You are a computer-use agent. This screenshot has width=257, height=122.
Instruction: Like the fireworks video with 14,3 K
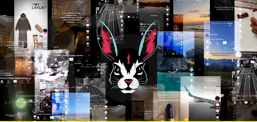pyautogui.click(x=35, y=116)
